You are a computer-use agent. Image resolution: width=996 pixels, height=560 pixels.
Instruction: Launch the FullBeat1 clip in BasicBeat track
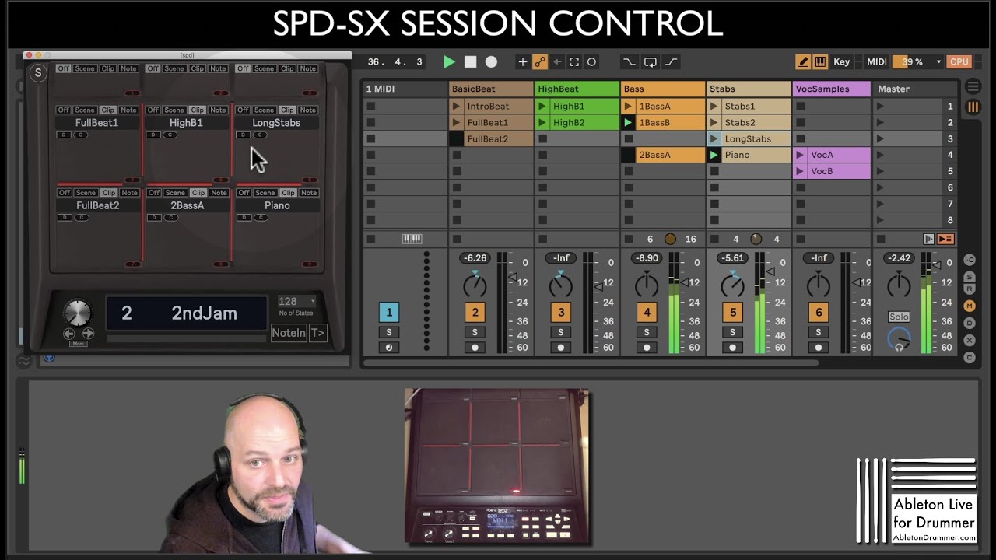[456, 122]
